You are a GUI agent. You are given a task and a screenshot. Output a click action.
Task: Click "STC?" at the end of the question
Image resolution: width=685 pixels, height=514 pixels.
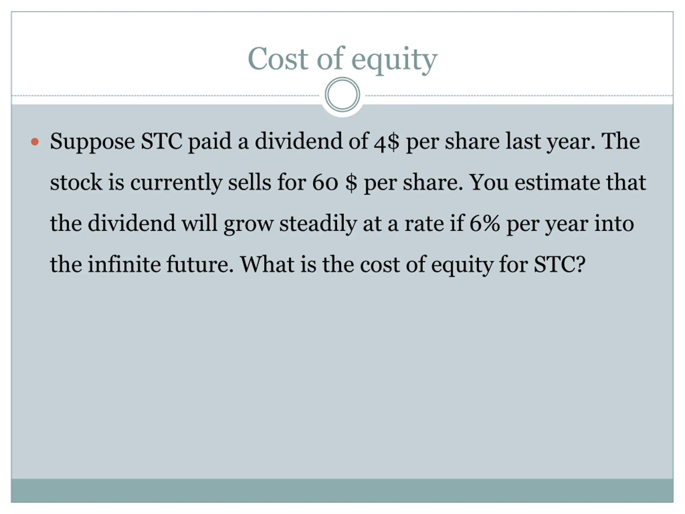pos(559,264)
